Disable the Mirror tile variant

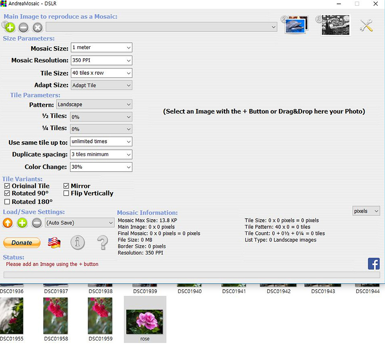[x=66, y=186]
